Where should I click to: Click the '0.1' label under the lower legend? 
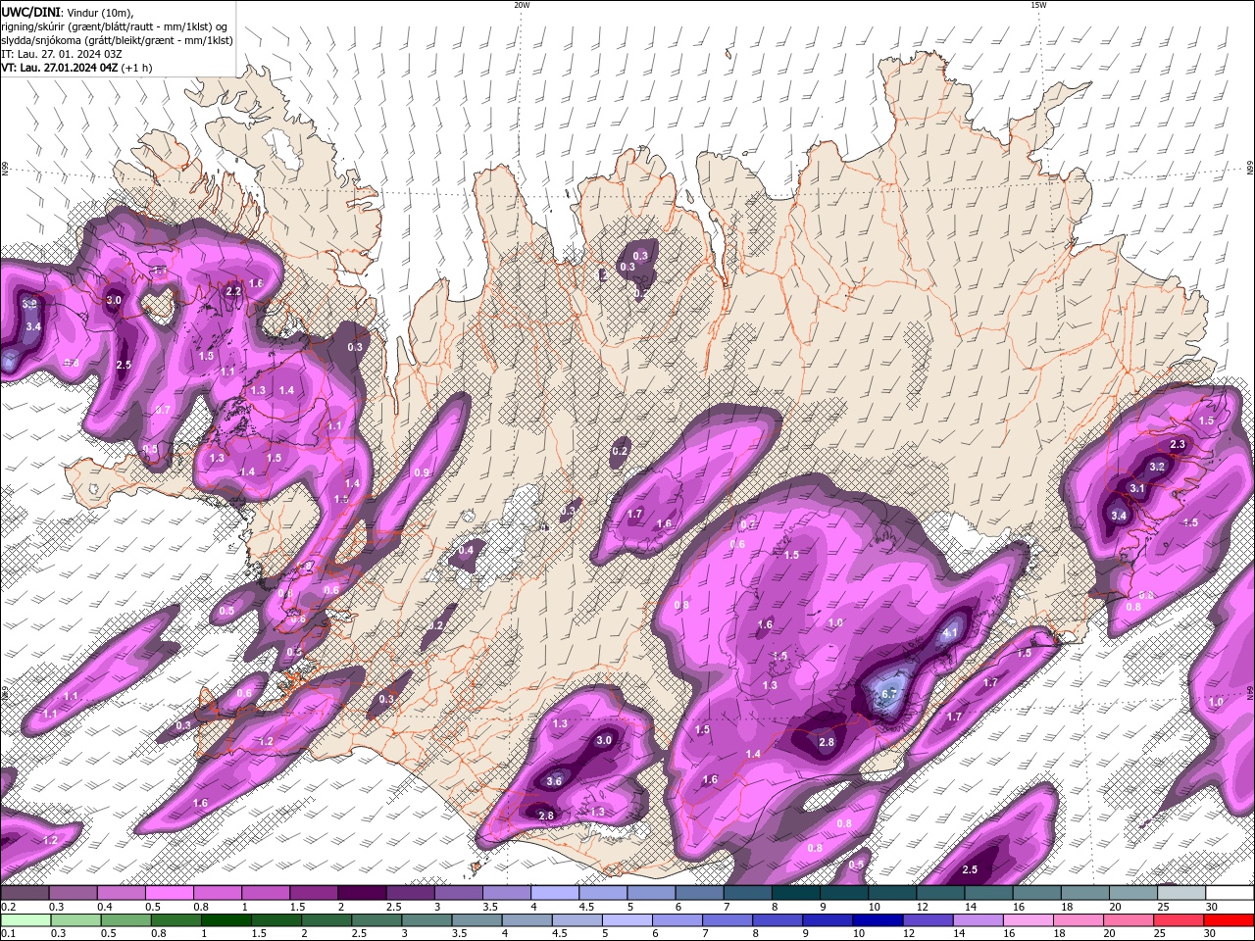tap(7, 933)
